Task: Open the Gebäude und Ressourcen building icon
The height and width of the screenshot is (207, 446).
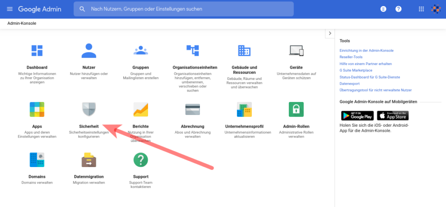Action: pyautogui.click(x=244, y=50)
